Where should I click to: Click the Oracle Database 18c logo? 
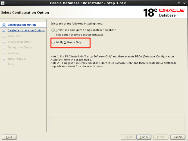tap(164, 12)
